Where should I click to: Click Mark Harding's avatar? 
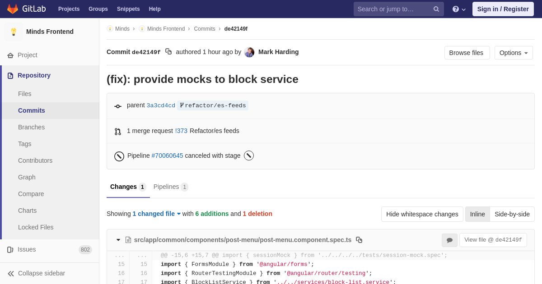click(249, 52)
